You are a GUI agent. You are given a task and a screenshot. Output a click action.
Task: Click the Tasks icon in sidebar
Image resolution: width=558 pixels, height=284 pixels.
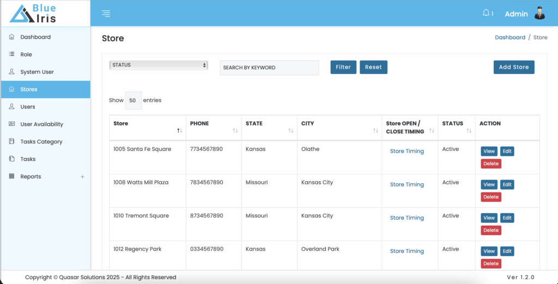12,159
